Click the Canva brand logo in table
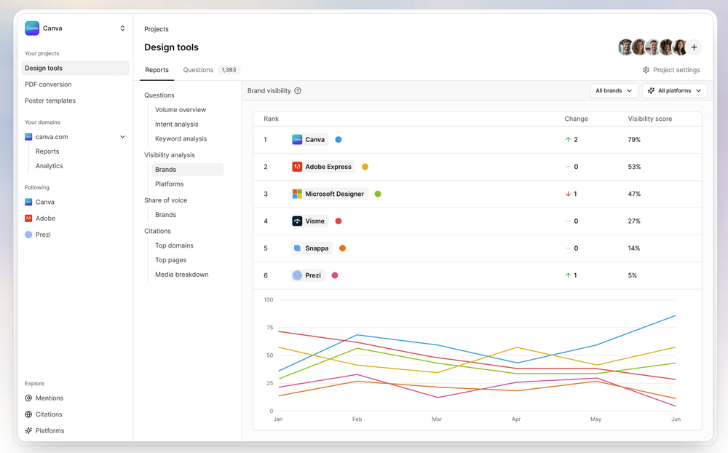The width and height of the screenshot is (728, 453). click(x=297, y=139)
